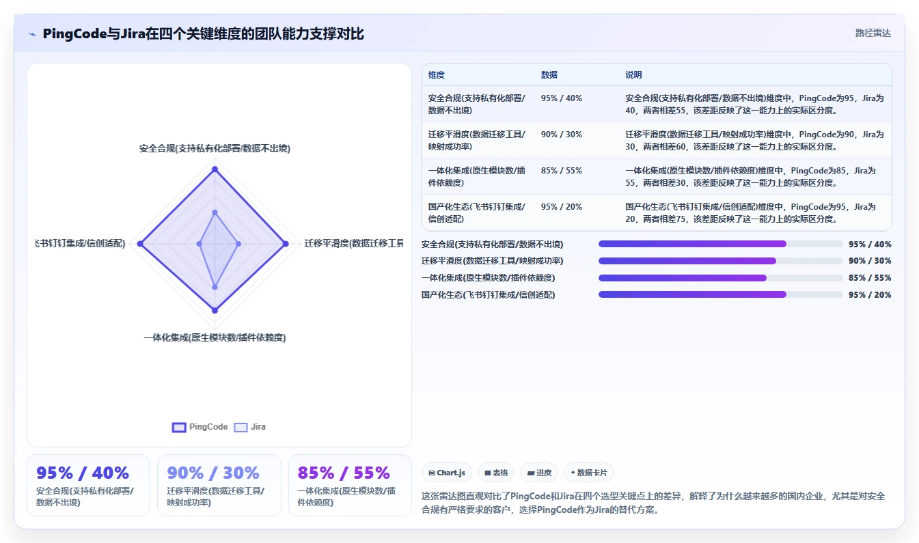Viewport: 919px width, 543px height.
Task: Click the PingCode top vertex on 安全合规 axis
Action: pyautogui.click(x=215, y=169)
